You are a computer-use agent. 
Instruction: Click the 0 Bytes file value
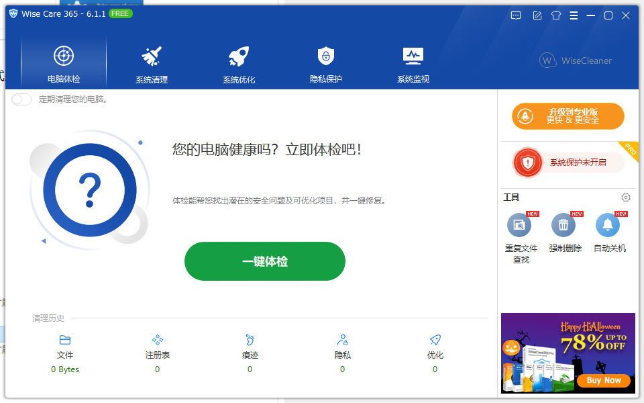[65, 369]
